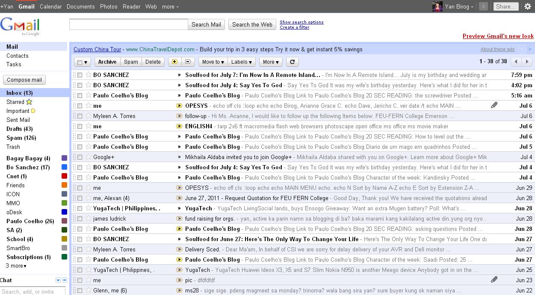535x295 pixels.
Task: Click the Compose mail button
Action: (x=24, y=80)
